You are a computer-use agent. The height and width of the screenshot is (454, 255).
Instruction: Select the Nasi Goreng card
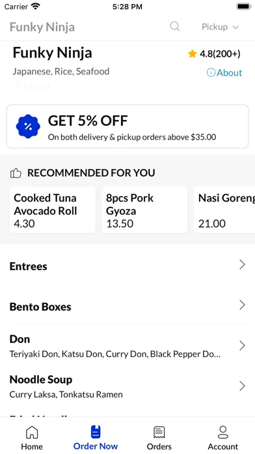coord(224,210)
